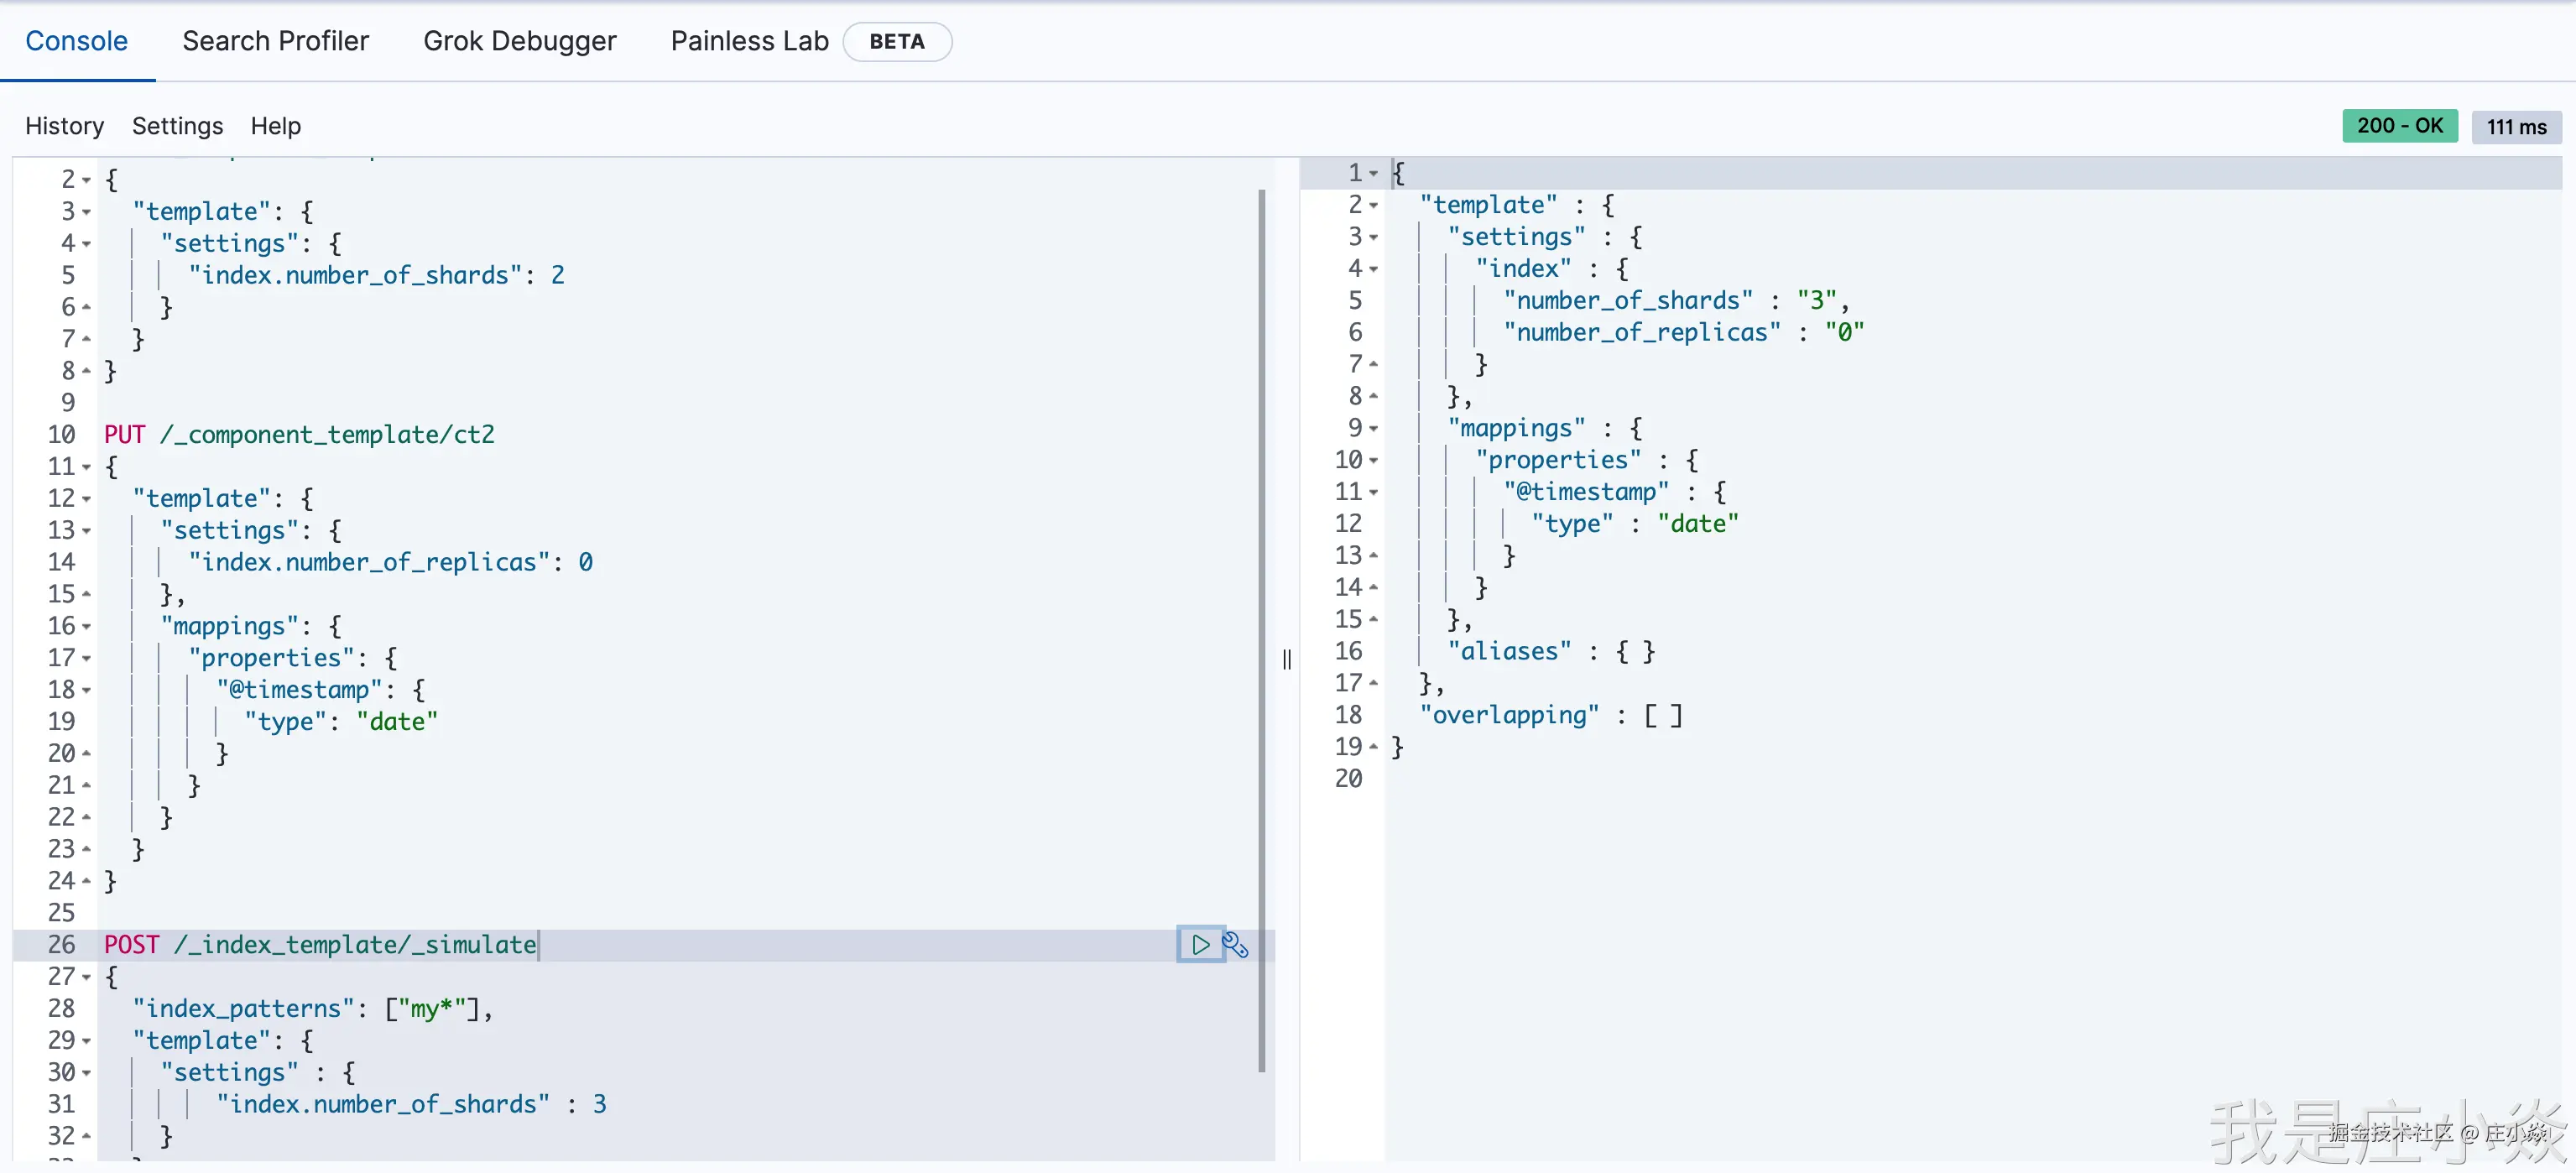Viewport: 2576px width, 1173px height.
Task: Click the 200 - OK status badge
Action: tap(2399, 126)
